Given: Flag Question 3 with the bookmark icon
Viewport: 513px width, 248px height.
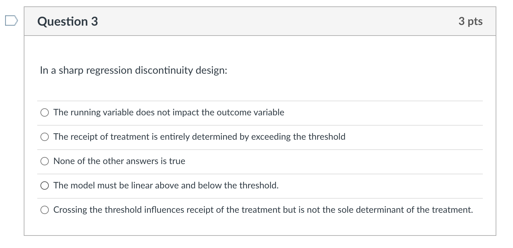Looking at the screenshot, I should coord(11,21).
